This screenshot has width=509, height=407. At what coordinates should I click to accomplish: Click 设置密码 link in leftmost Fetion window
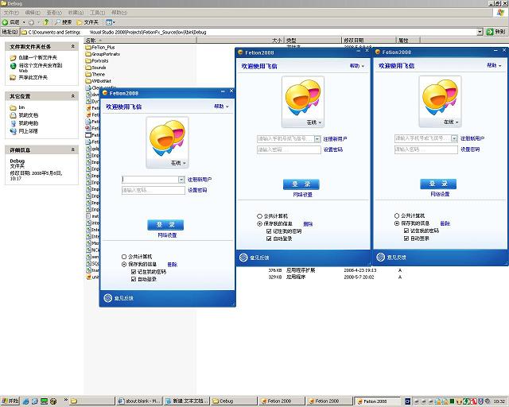point(197,190)
